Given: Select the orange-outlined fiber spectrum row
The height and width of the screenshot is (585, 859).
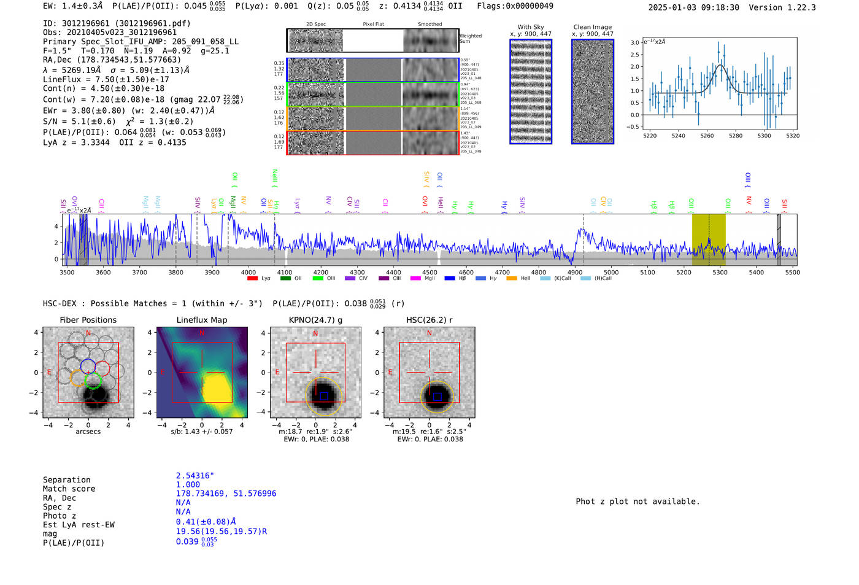Looking at the screenshot, I should [373, 118].
